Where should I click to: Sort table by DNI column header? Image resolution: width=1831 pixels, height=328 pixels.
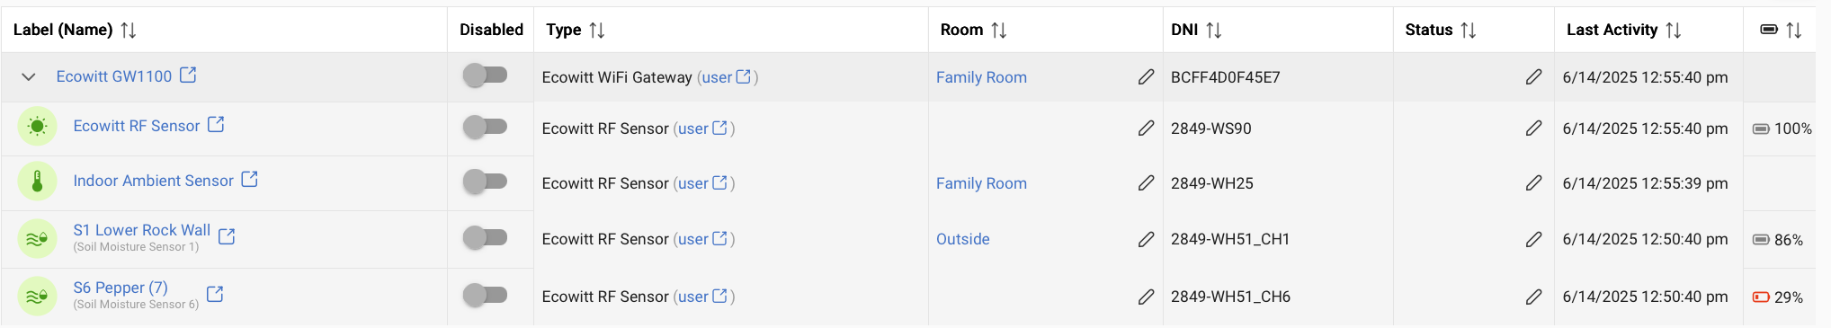[1184, 30]
